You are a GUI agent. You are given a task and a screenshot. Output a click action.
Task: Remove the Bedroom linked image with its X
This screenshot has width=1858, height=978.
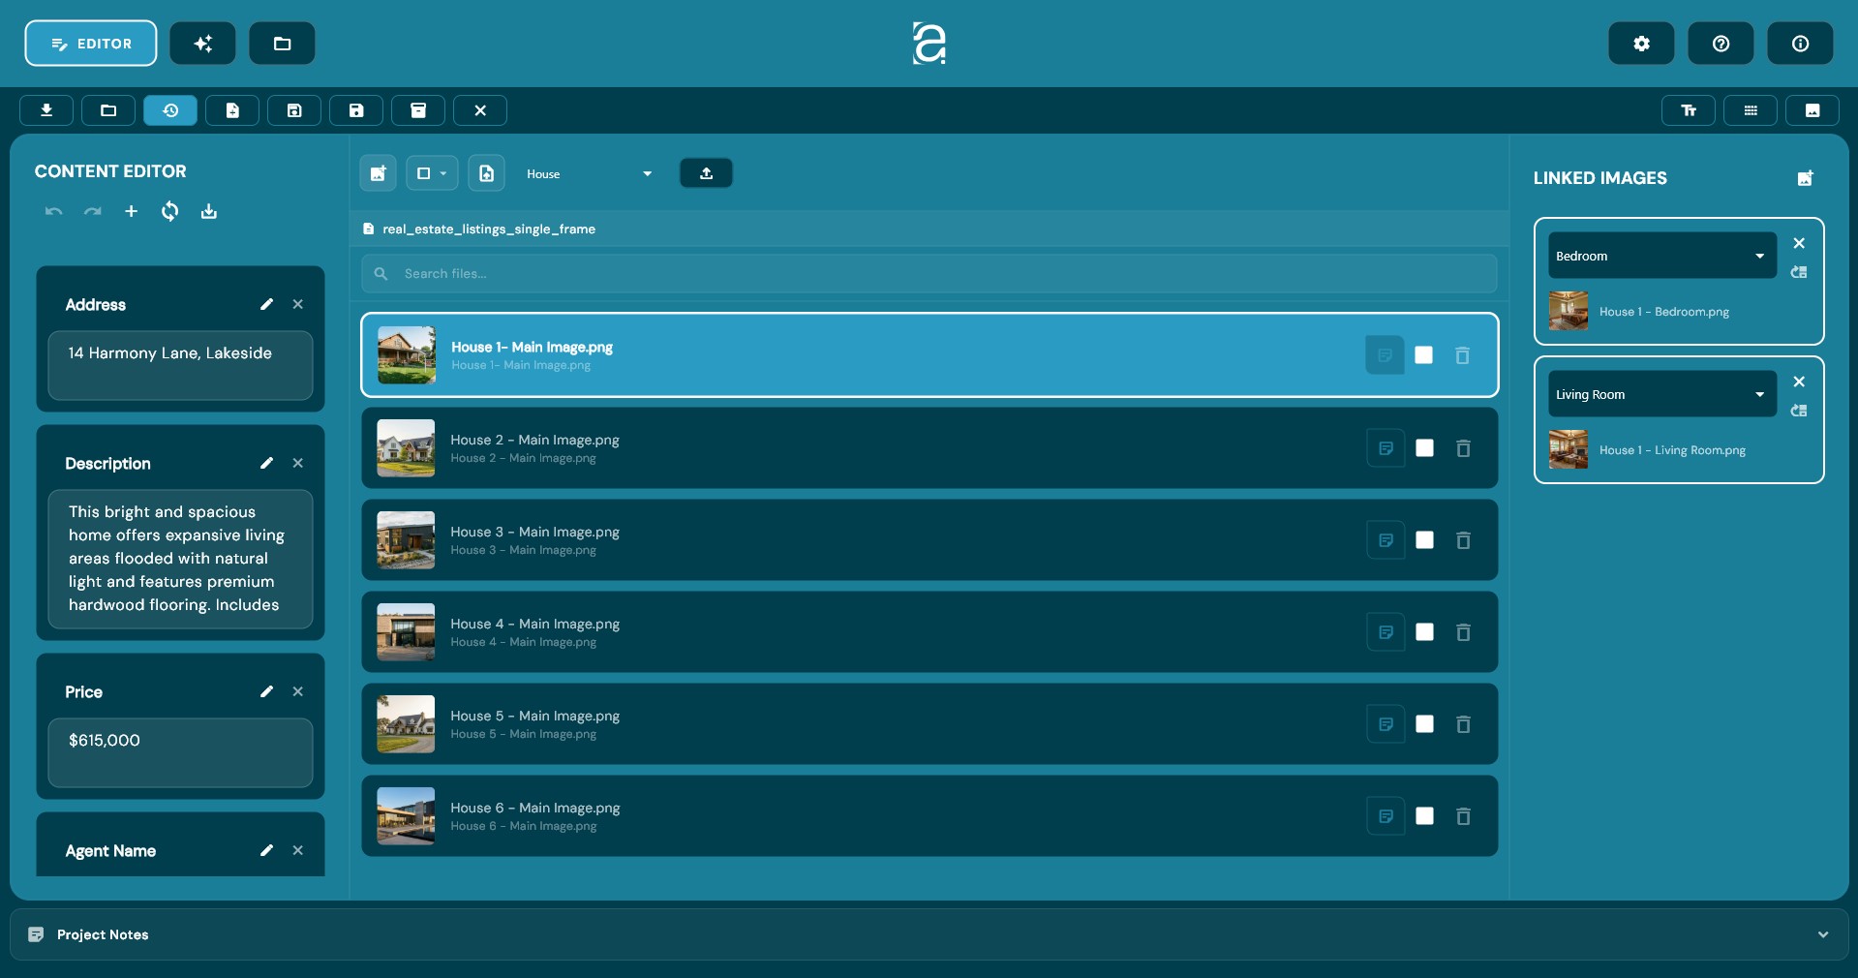pyautogui.click(x=1799, y=243)
